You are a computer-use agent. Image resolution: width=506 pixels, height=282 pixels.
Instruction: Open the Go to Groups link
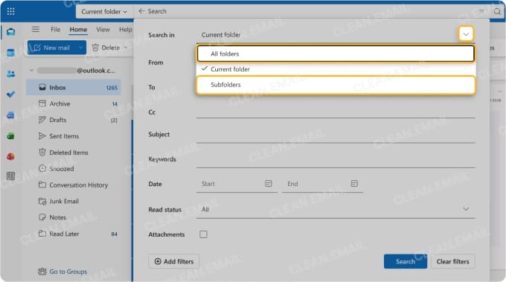[68, 272]
